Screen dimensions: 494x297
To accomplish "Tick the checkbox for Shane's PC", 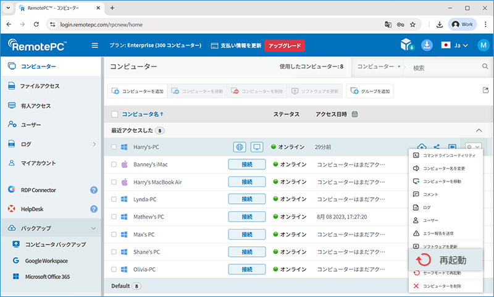I will point(114,252).
